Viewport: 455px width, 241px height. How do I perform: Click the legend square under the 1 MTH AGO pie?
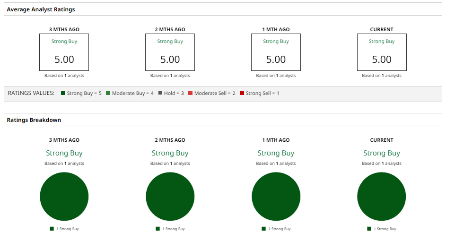click(263, 229)
